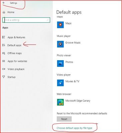Screen dimensions: 122x133
Task: Change web browser from Microsoft Edge Canary
Action: click(x=78, y=101)
